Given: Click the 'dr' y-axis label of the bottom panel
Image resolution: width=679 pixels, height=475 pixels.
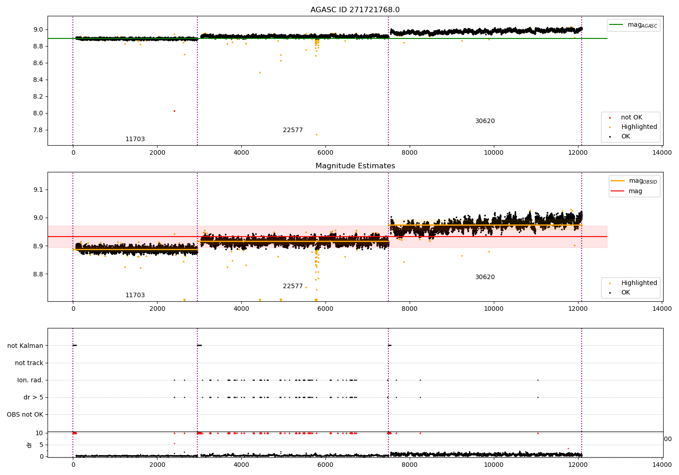Looking at the screenshot, I should pos(29,445).
